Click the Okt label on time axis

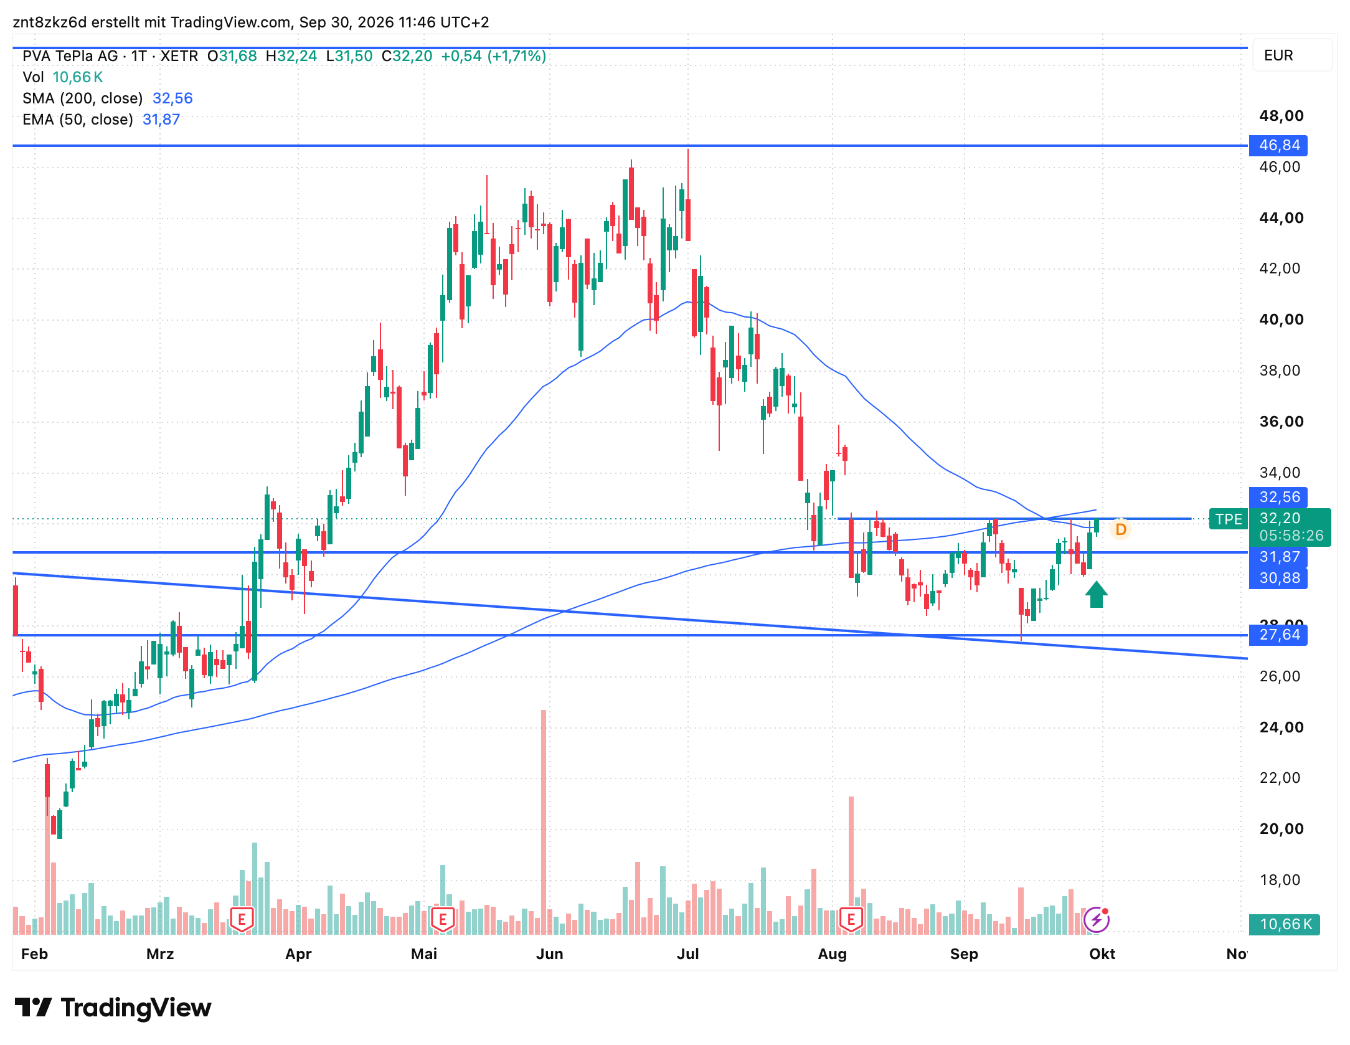(1102, 954)
